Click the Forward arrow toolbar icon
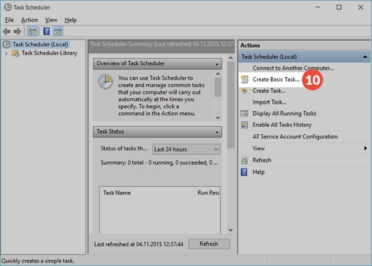Viewport: 372px width, 266px height. point(17,31)
